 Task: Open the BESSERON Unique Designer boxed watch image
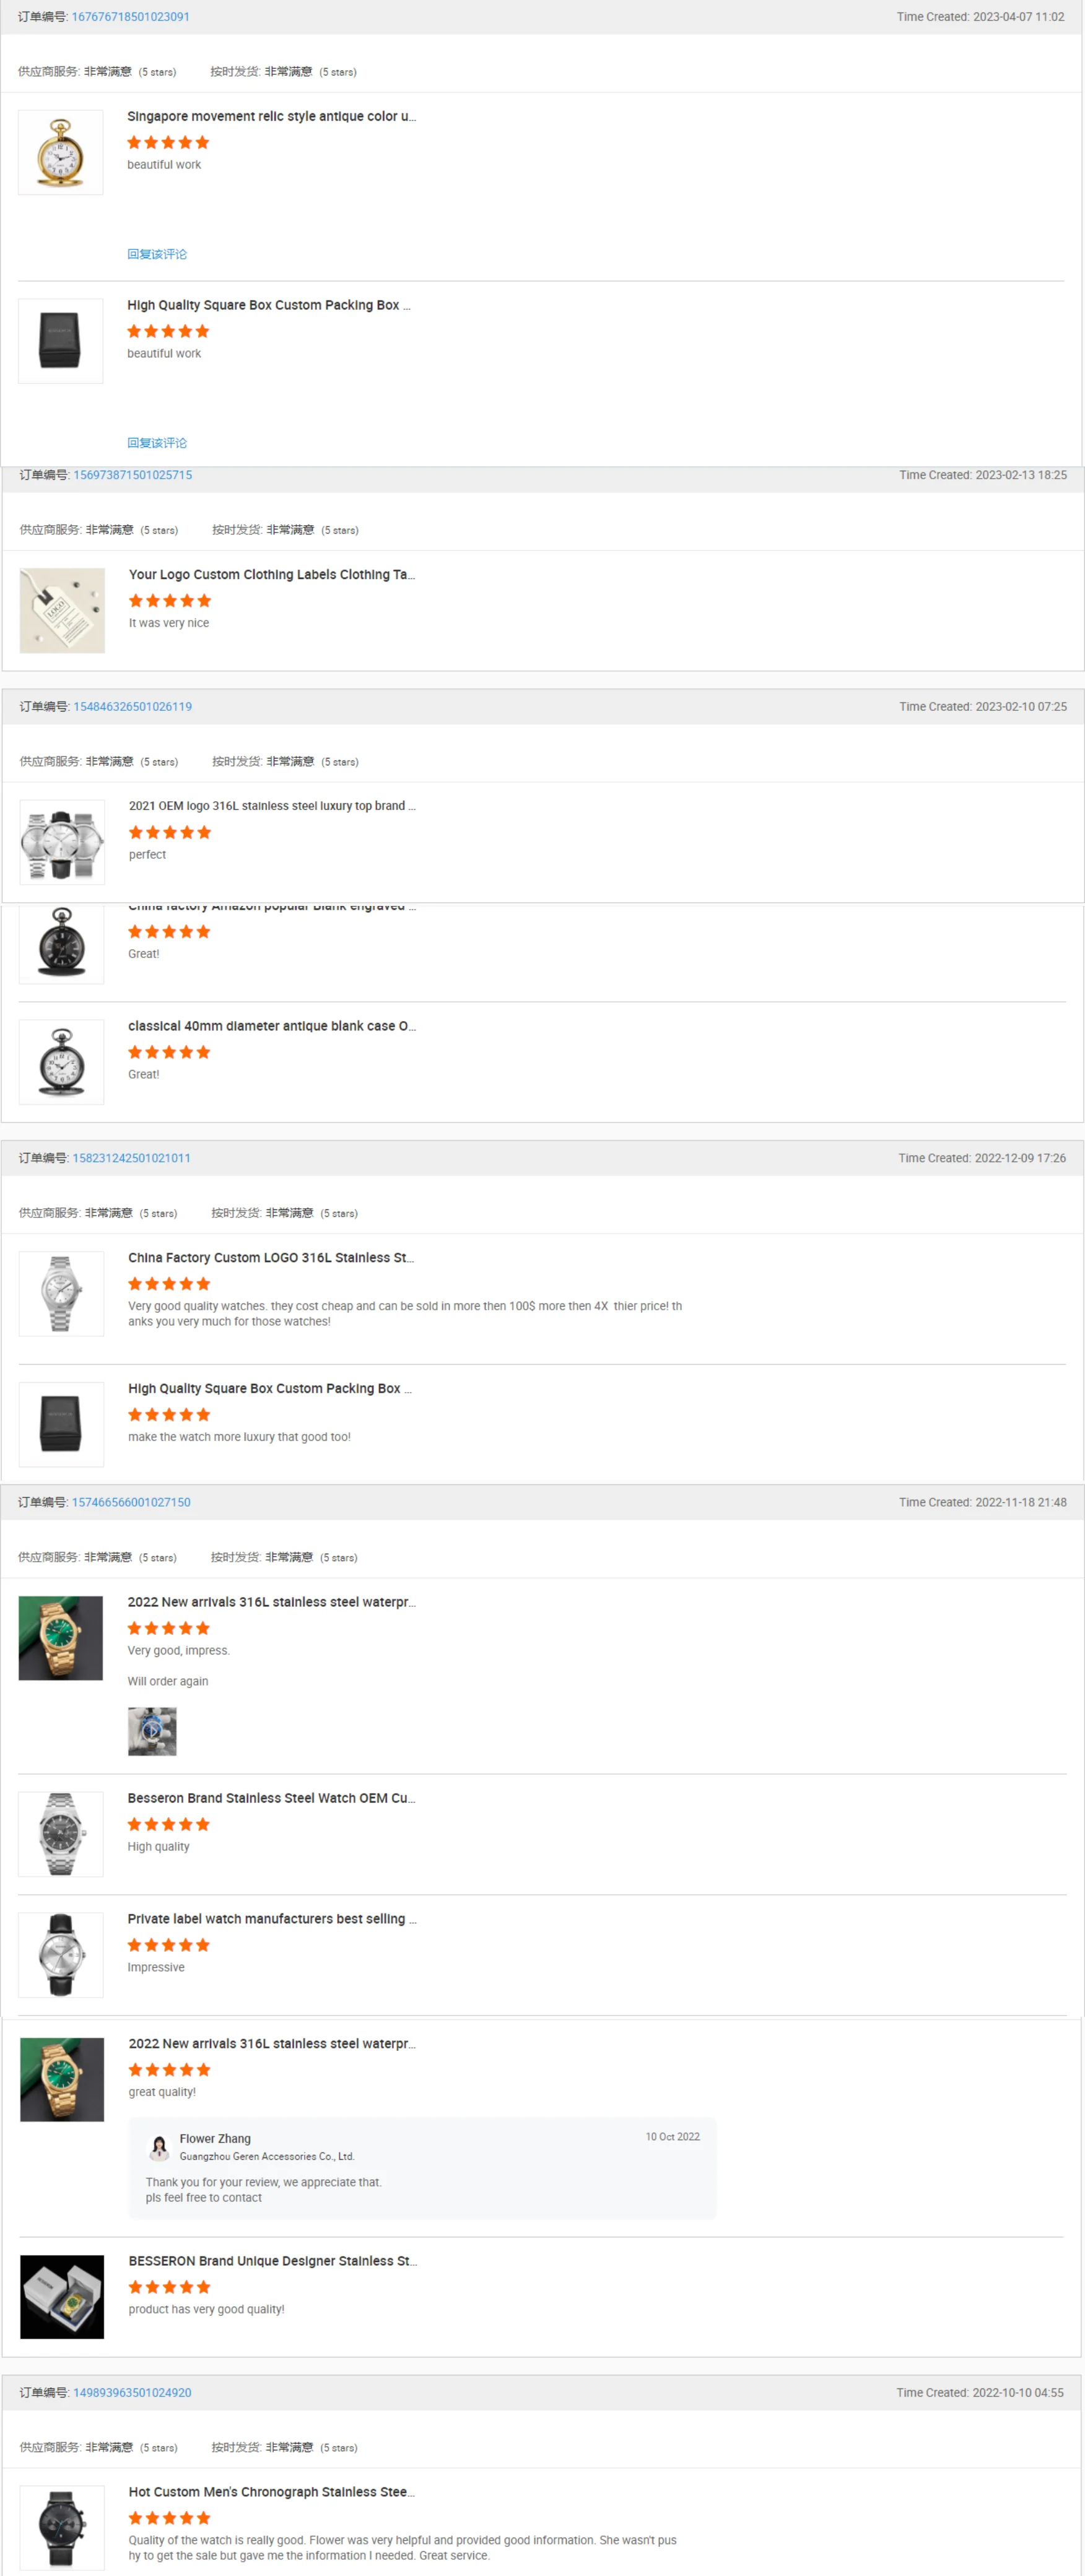coord(62,2296)
